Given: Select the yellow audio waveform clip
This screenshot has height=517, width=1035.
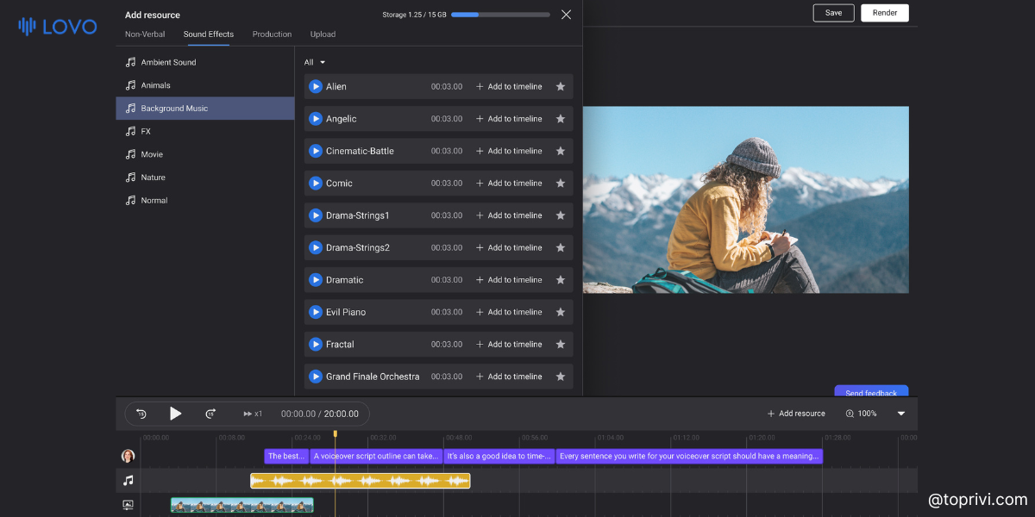Looking at the screenshot, I should tap(361, 480).
